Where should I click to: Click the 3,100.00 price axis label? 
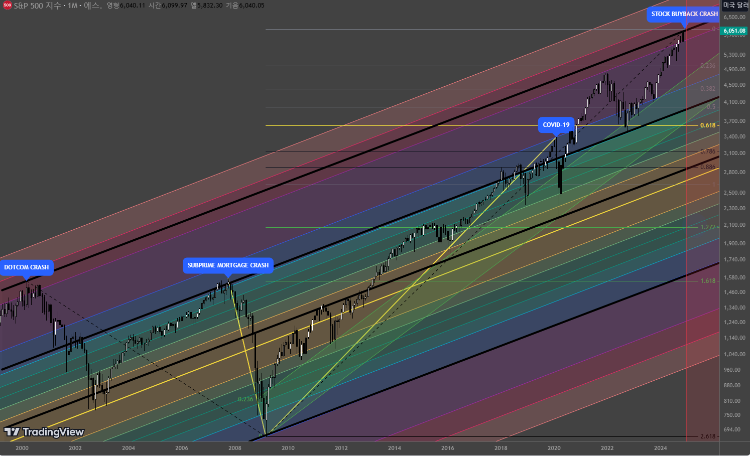(734, 153)
